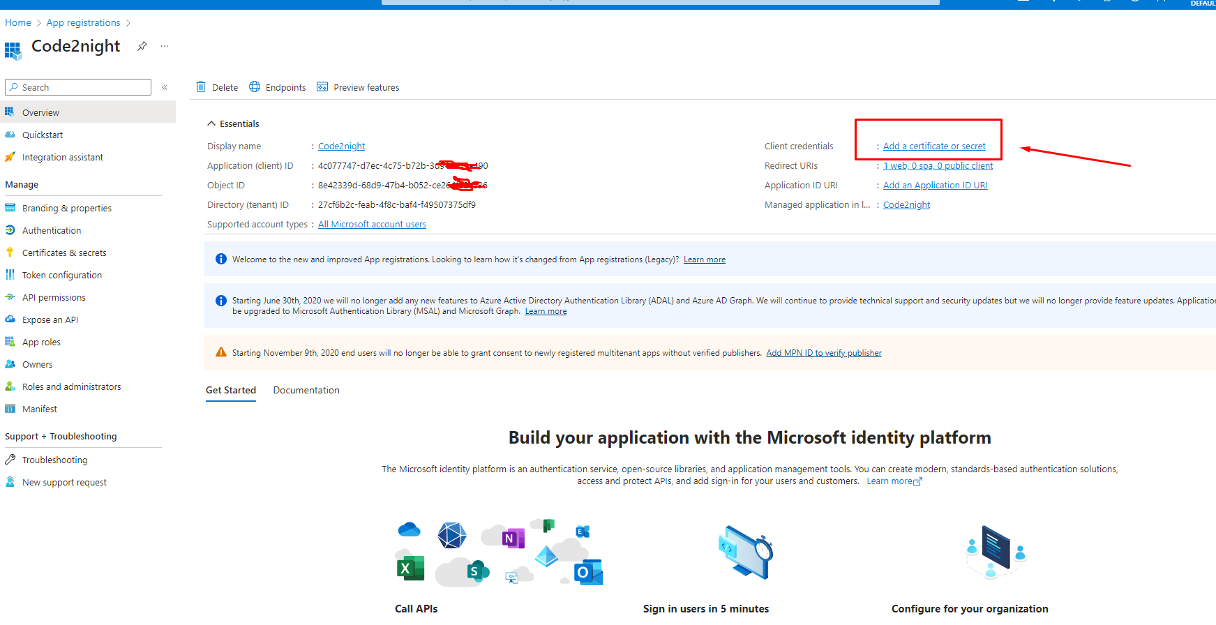Screen dimensions: 1216x625
Task: Click the Integration assistant rocket icon
Action: (10, 157)
